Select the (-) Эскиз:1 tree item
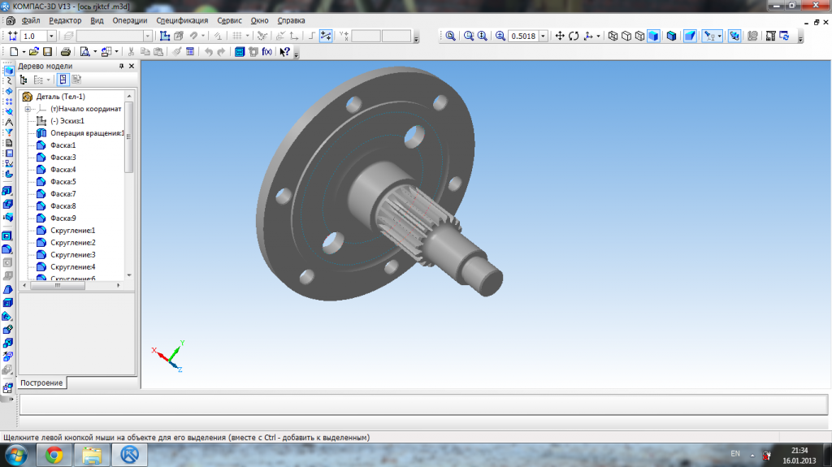The image size is (832, 467). [67, 121]
